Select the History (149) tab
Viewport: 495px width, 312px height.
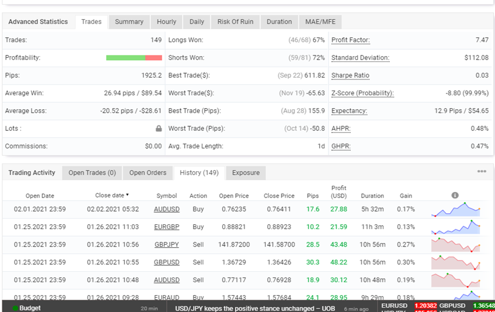click(x=199, y=173)
